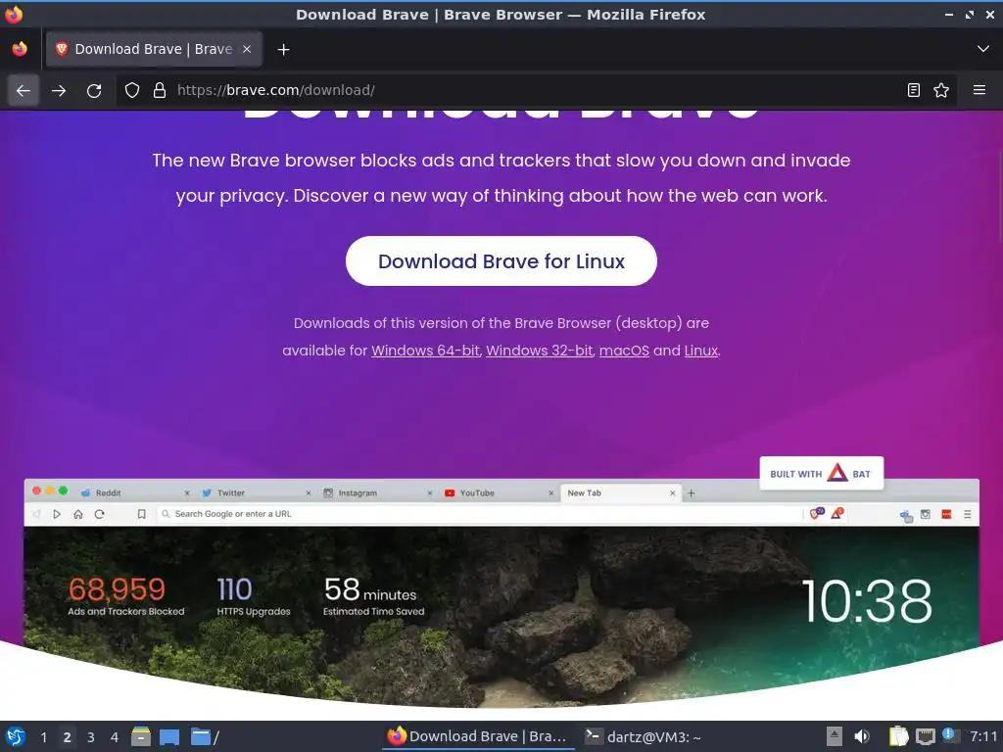1003x752 pixels.
Task: Toggle reader view
Action: pyautogui.click(x=914, y=90)
